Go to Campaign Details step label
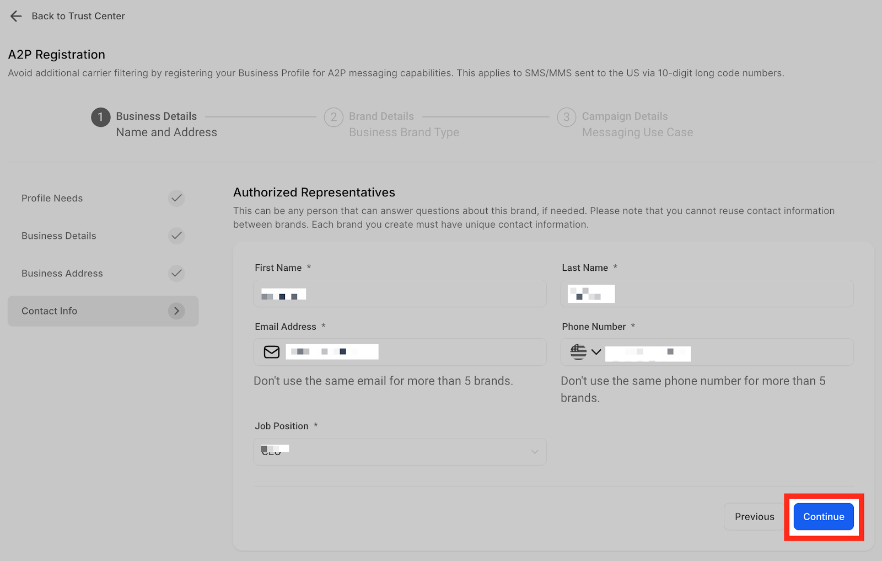The height and width of the screenshot is (561, 882). (625, 116)
